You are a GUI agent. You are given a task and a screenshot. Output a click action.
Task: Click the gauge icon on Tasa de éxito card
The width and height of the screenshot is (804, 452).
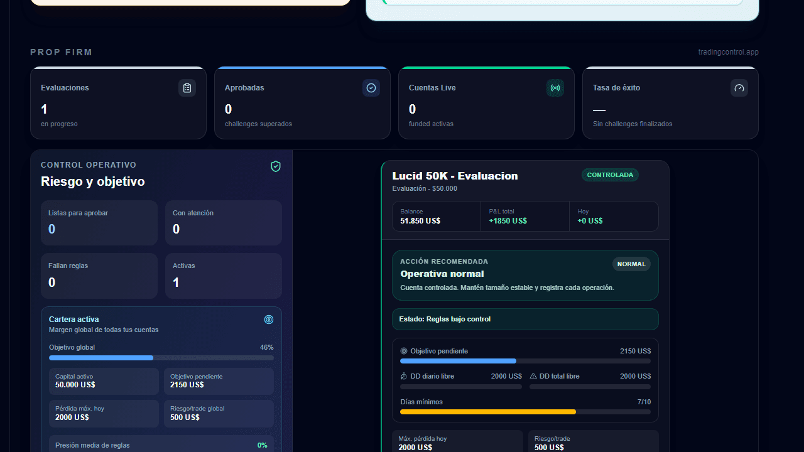click(739, 88)
